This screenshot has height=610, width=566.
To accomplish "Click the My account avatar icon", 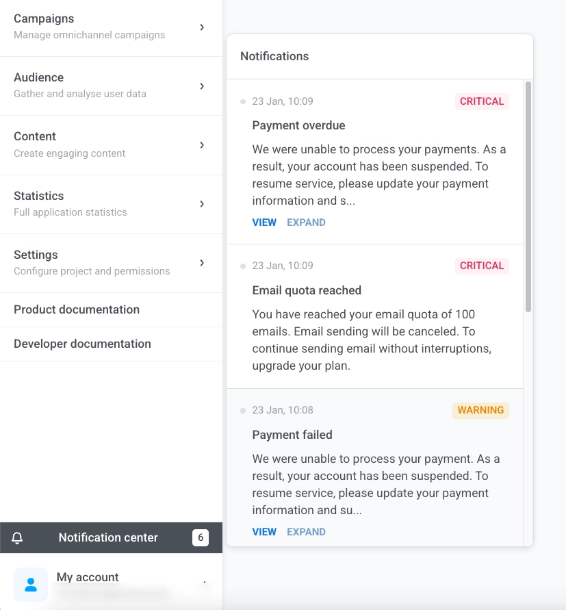I will click(31, 584).
